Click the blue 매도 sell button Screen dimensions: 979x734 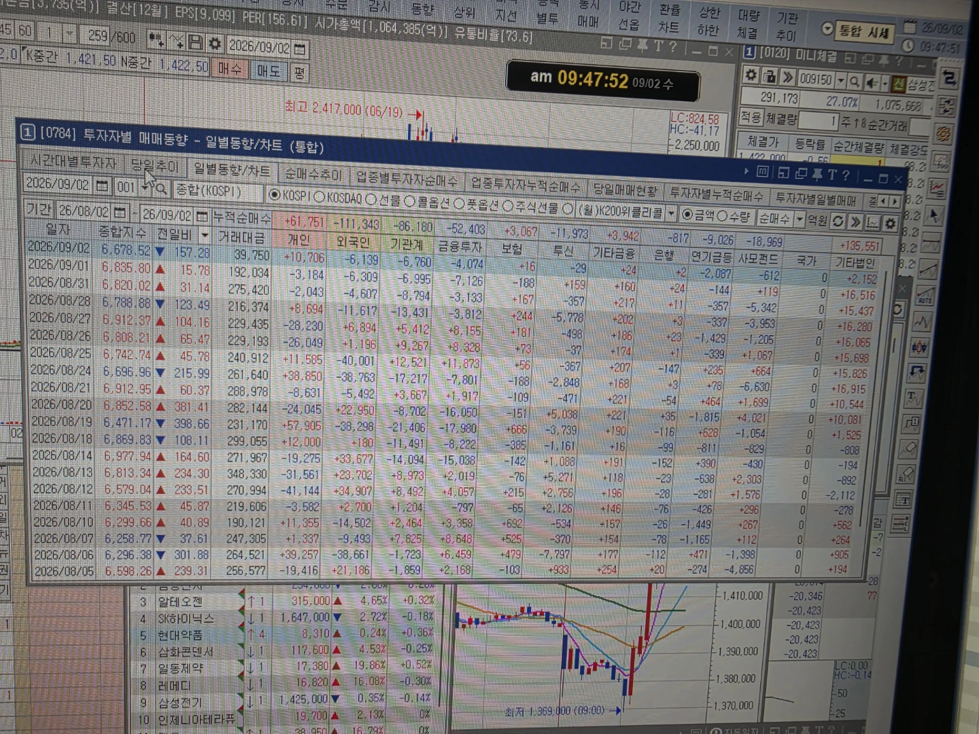click(x=268, y=71)
